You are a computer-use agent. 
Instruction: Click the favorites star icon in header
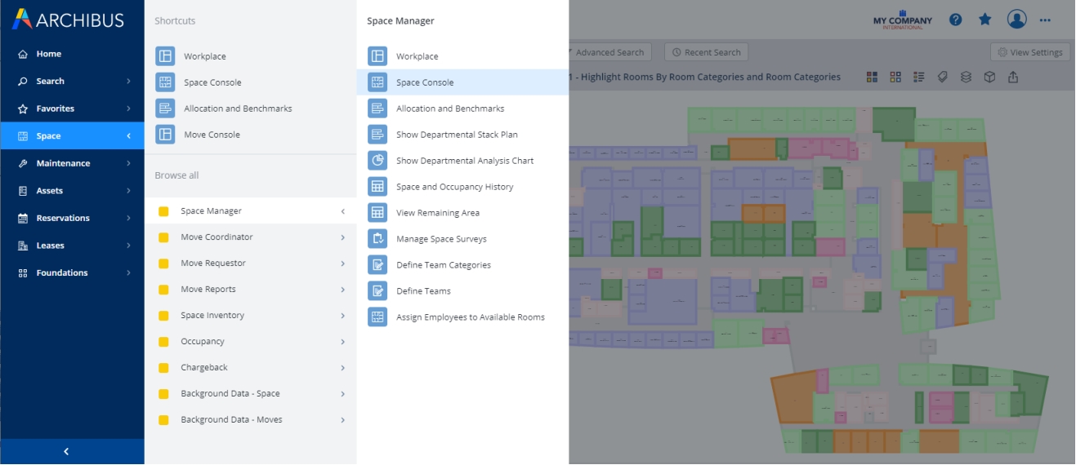pos(984,20)
